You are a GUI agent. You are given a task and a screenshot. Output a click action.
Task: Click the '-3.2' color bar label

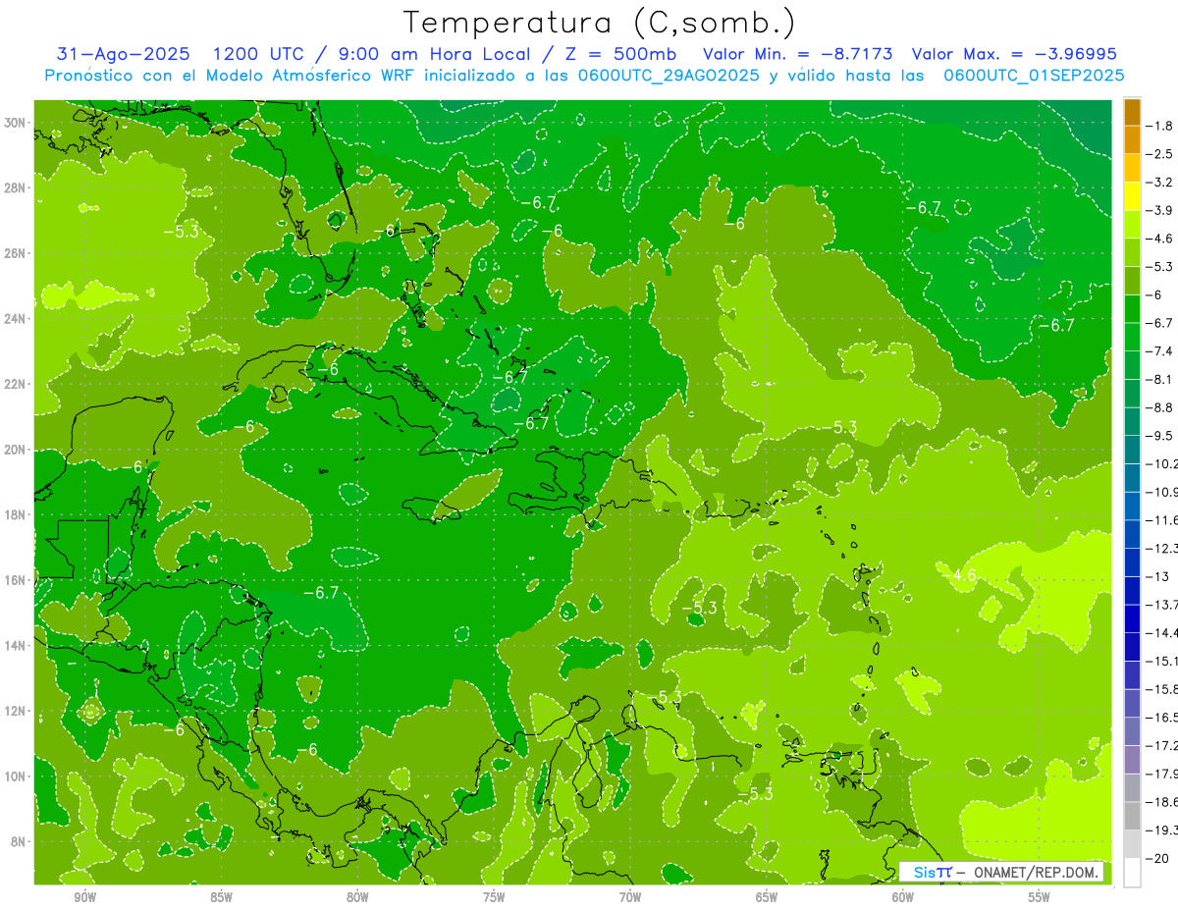point(1160,183)
